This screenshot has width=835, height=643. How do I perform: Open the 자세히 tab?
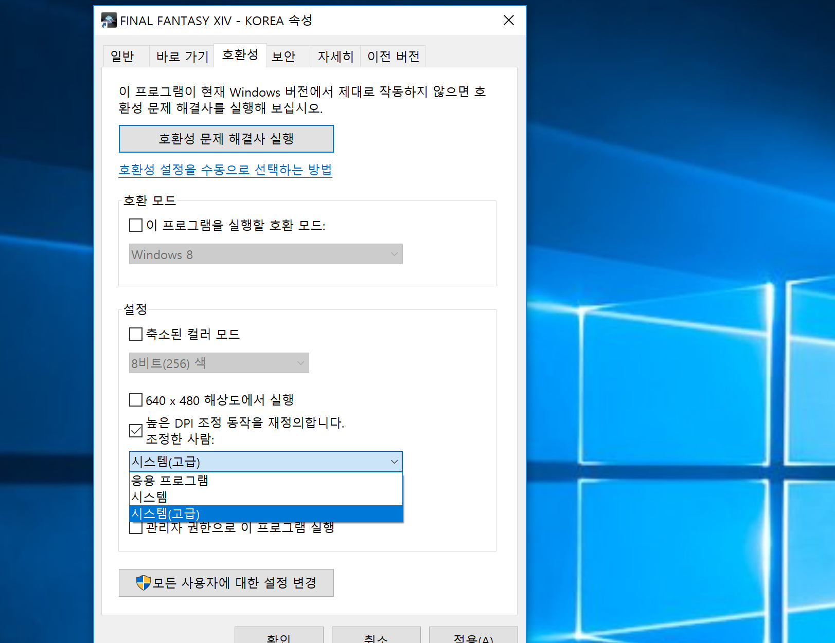335,57
